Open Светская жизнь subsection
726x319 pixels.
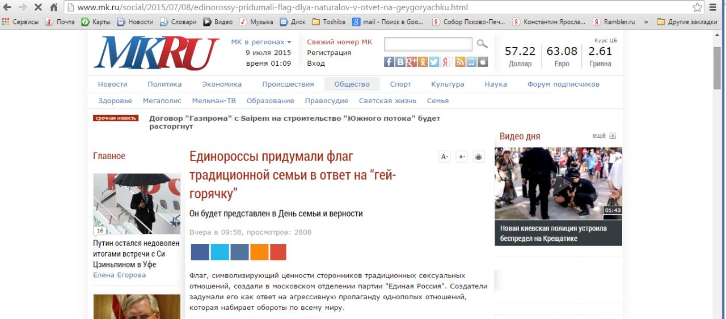(387, 100)
